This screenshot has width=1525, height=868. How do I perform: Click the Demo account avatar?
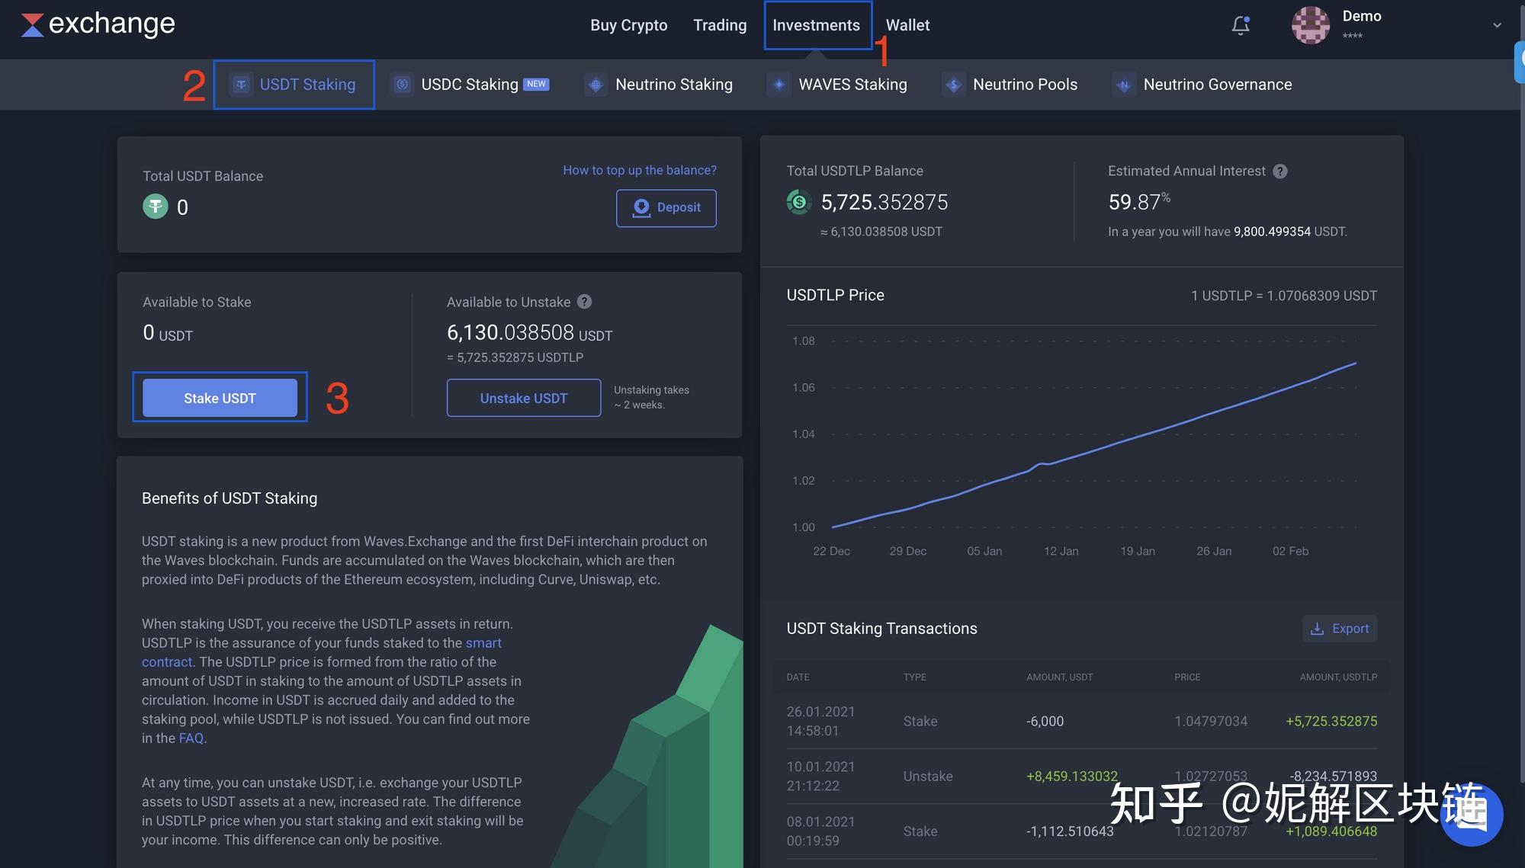[x=1310, y=25]
